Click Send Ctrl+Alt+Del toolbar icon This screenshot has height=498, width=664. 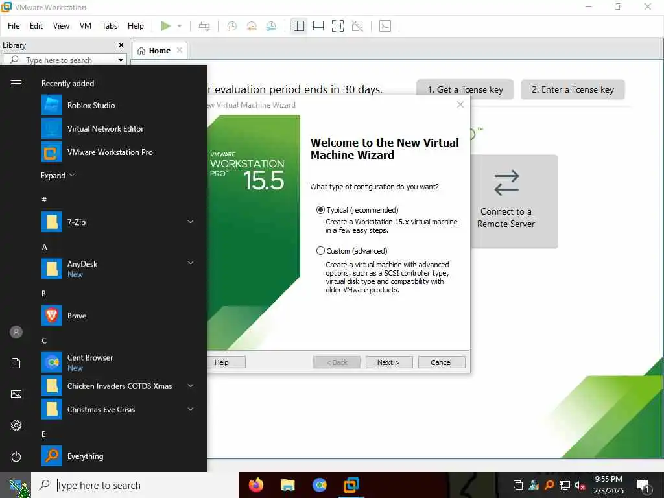coord(204,26)
